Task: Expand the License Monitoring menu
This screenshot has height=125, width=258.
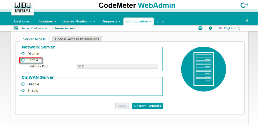Action: (79, 21)
